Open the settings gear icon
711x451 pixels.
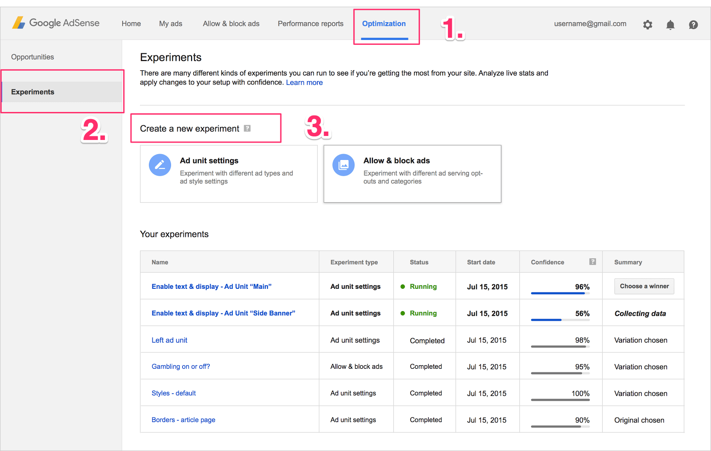click(x=647, y=24)
